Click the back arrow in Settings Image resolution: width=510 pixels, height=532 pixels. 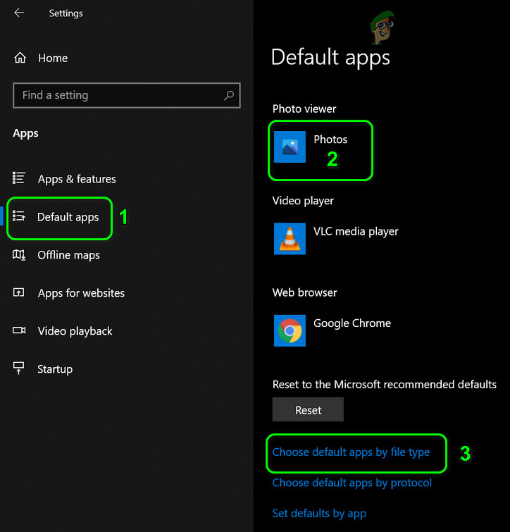[19, 13]
